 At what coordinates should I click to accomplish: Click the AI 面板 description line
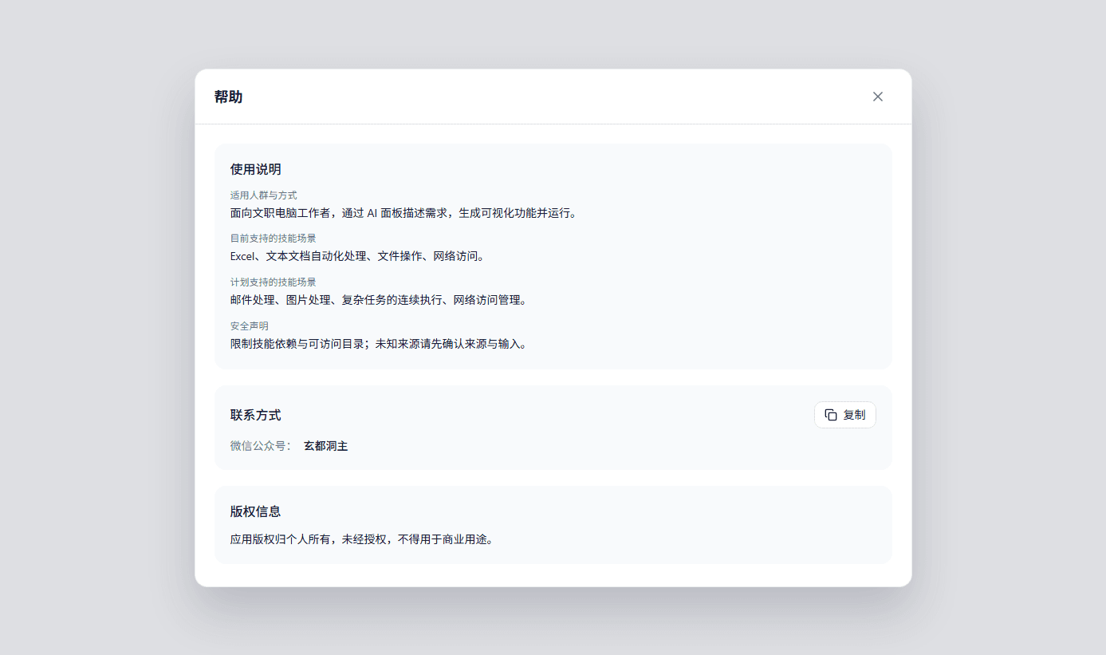[403, 213]
